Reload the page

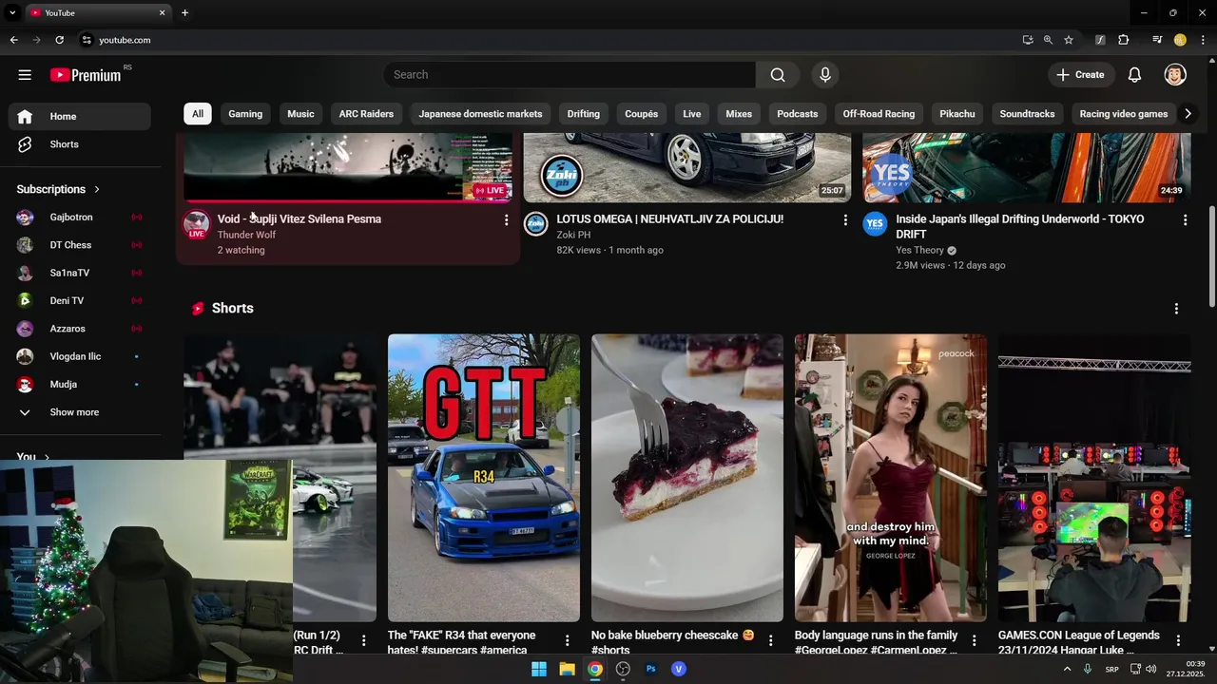coord(59,40)
